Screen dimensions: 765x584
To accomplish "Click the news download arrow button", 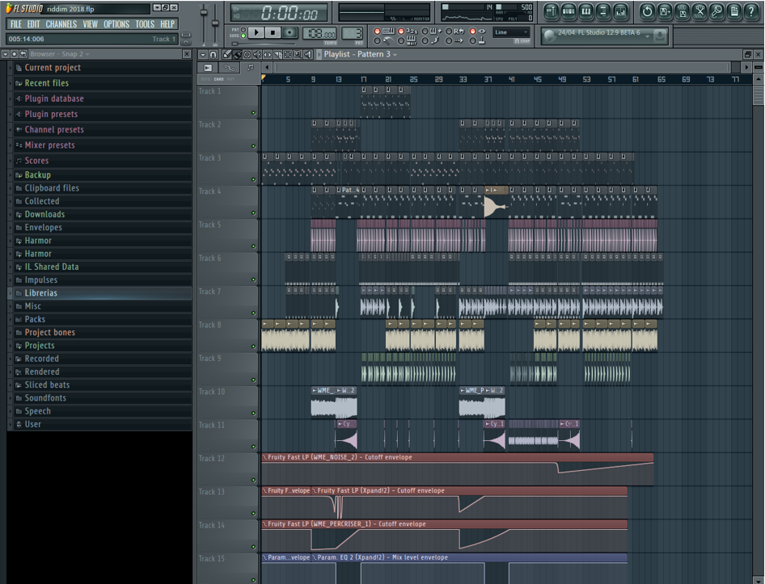I will [x=660, y=36].
